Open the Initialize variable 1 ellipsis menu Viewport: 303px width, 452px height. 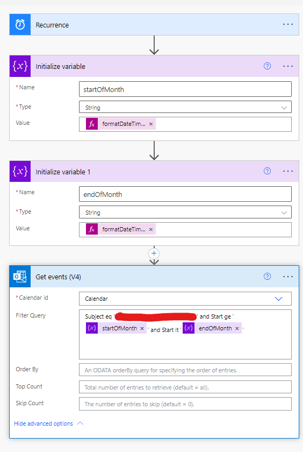[288, 171]
